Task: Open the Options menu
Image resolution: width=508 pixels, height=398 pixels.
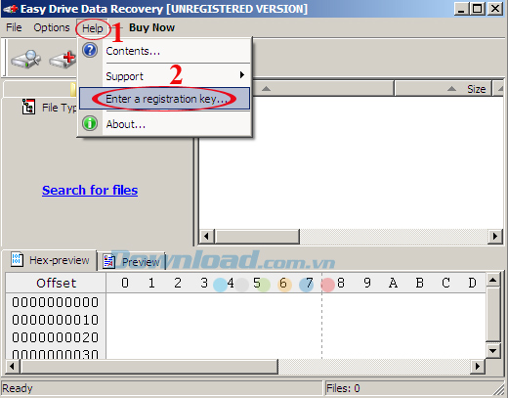Action: pyautogui.click(x=52, y=27)
